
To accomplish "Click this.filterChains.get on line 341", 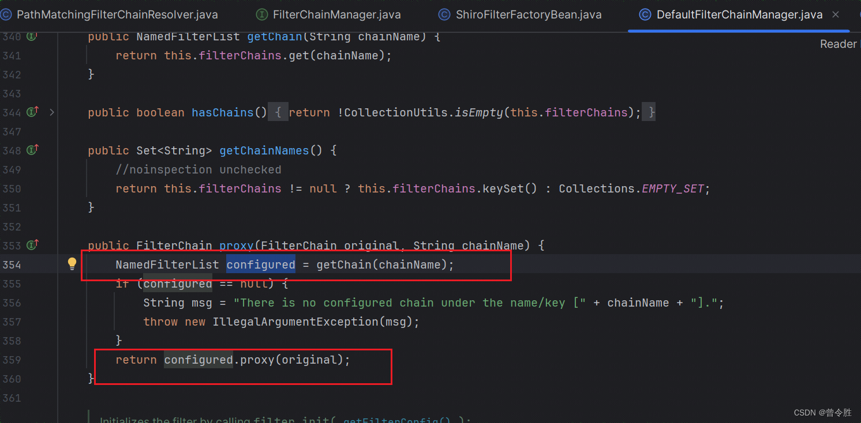I will [237, 55].
